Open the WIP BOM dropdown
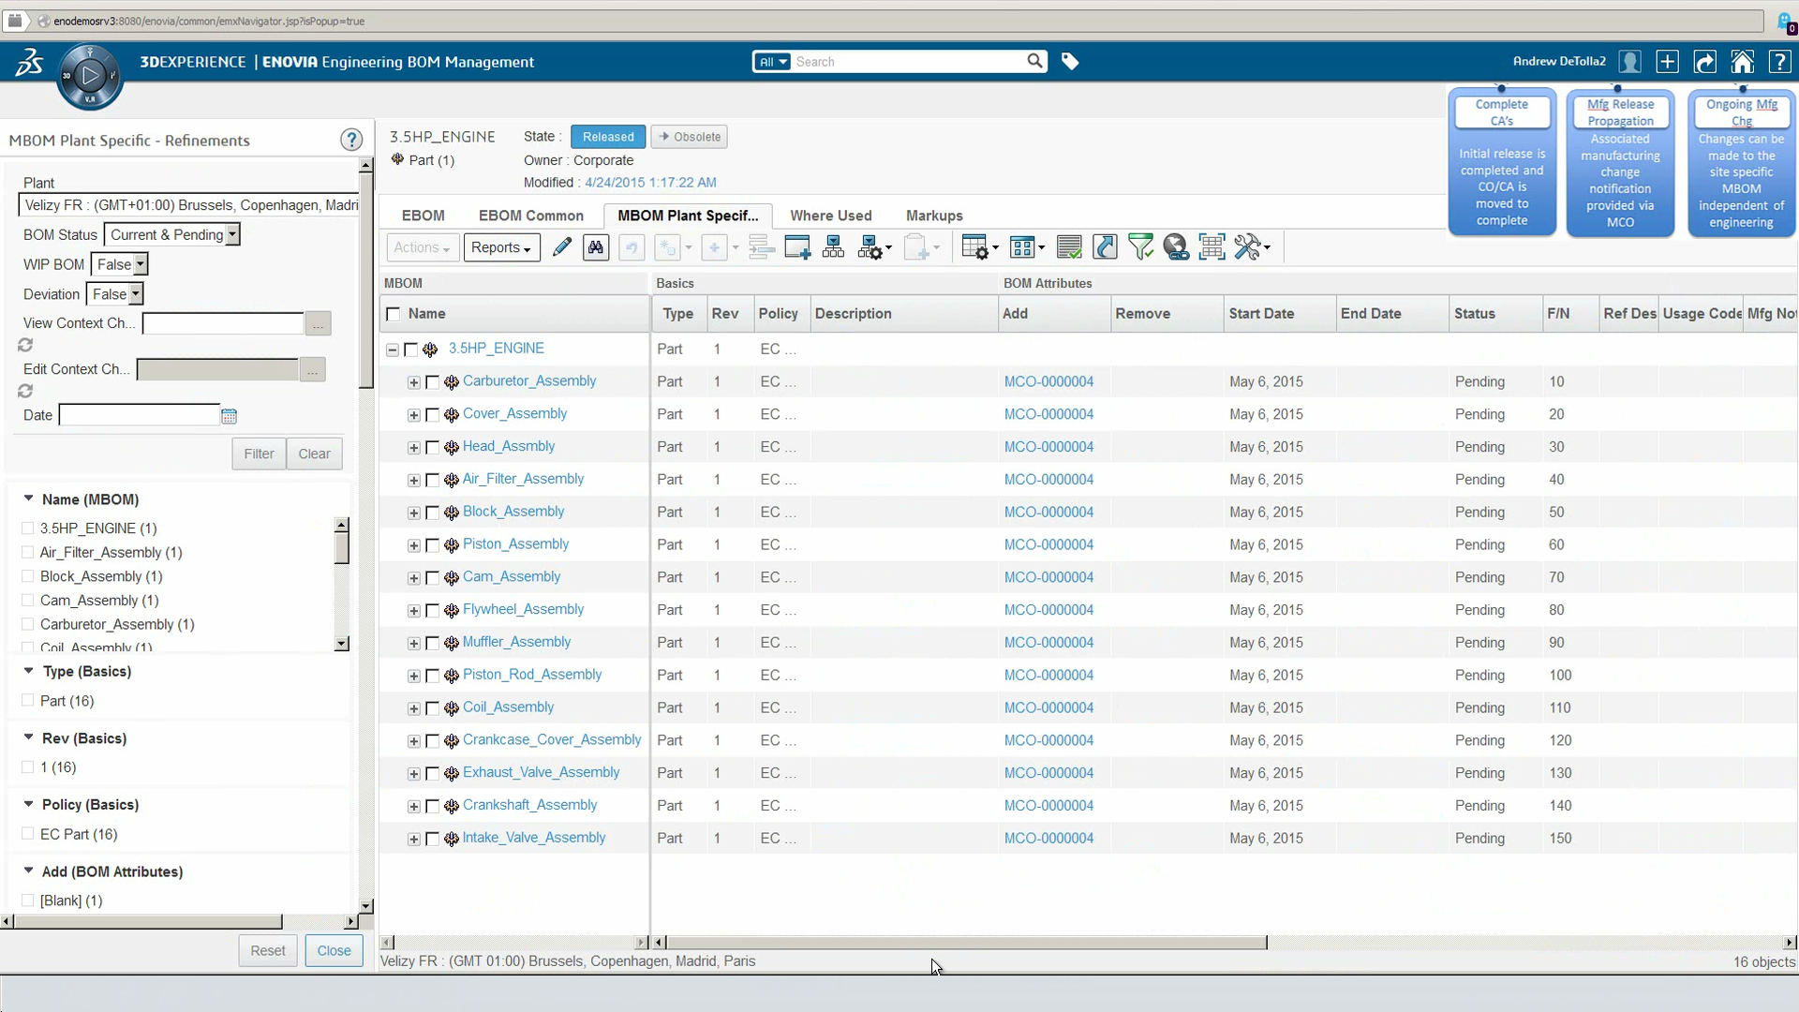 coord(119,265)
